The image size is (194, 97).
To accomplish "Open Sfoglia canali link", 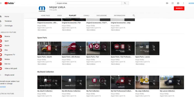I will click(x=9, y=75).
